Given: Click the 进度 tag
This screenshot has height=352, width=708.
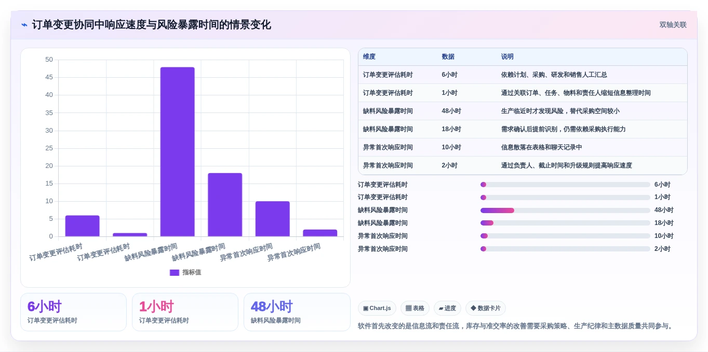Looking at the screenshot, I should tap(447, 308).
